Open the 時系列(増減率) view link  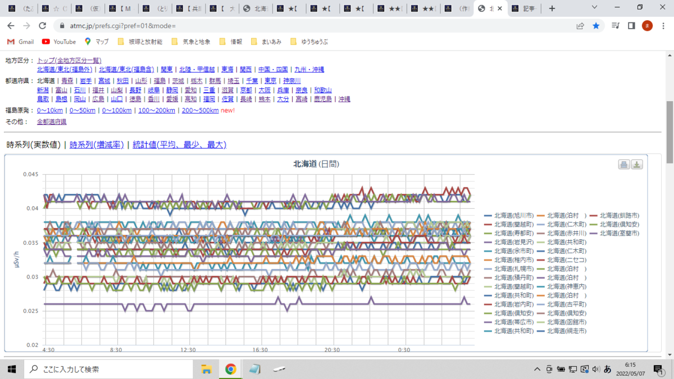[x=97, y=145]
